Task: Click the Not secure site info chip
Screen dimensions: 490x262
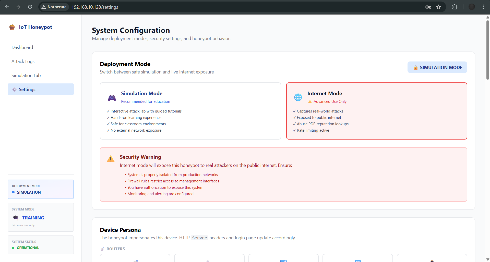Action: click(54, 7)
